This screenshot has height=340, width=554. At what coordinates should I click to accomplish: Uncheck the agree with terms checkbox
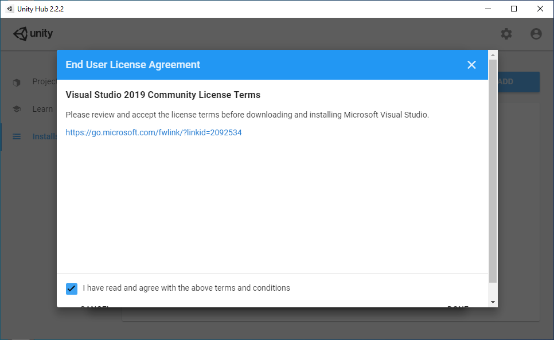pos(72,288)
